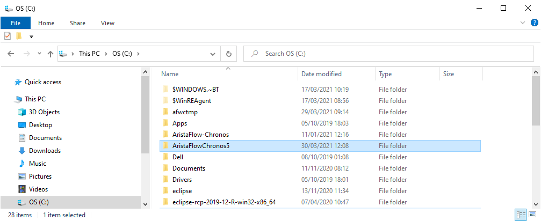This screenshot has height=221, width=541.
Task: Go up one level with Up arrow
Action: point(51,54)
